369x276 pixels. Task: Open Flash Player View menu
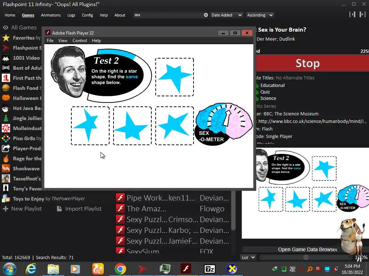click(63, 41)
